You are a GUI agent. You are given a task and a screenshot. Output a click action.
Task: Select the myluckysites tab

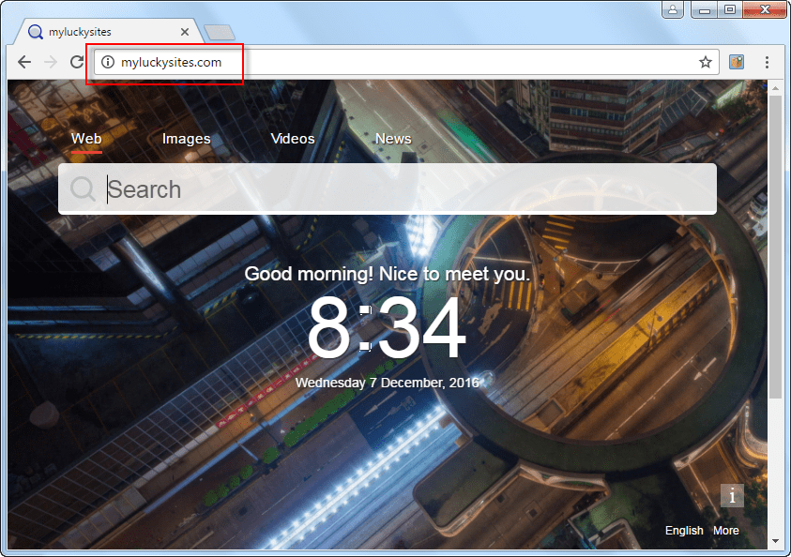pyautogui.click(x=109, y=32)
